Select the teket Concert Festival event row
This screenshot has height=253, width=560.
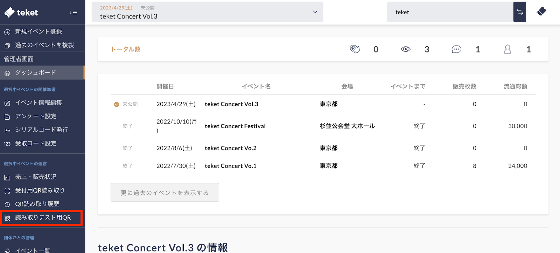tap(323, 126)
